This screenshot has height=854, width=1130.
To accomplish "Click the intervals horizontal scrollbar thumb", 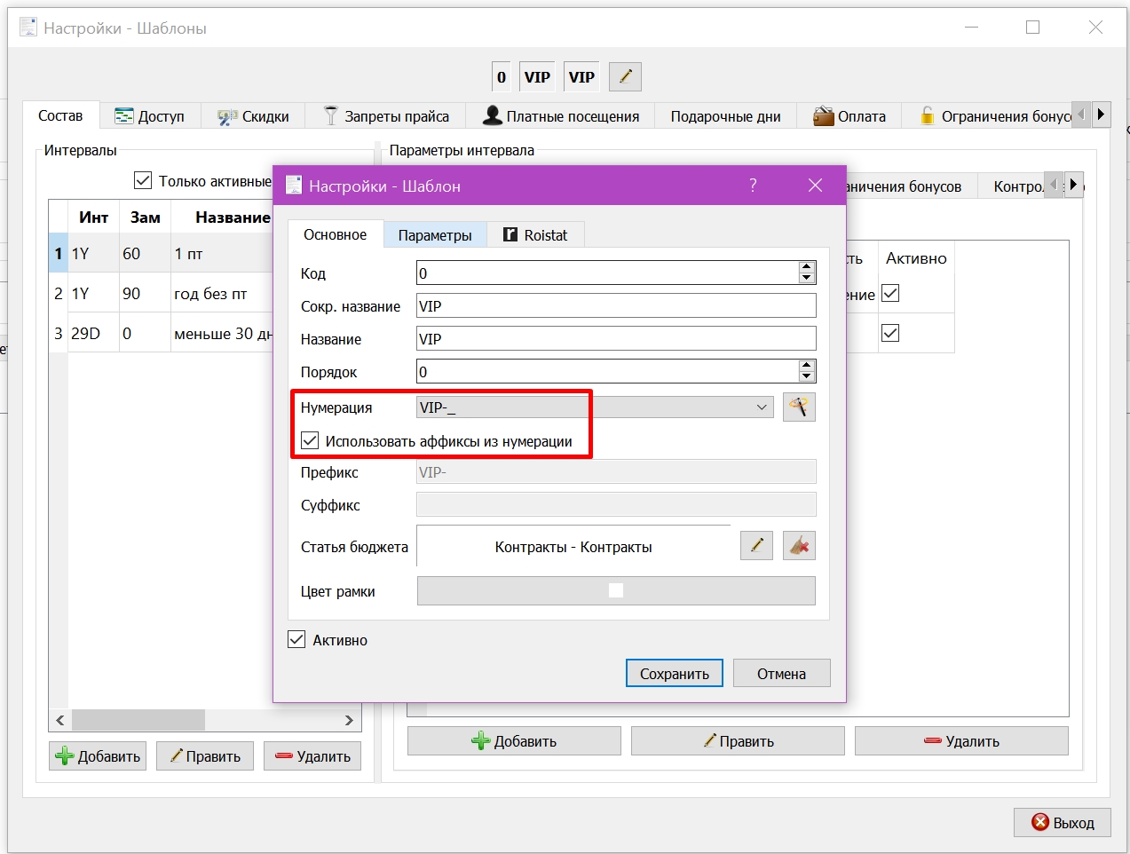I will click(x=138, y=720).
